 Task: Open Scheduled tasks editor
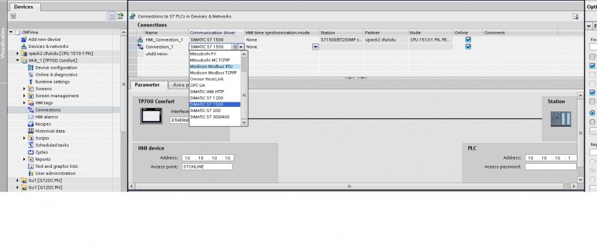[52, 145]
